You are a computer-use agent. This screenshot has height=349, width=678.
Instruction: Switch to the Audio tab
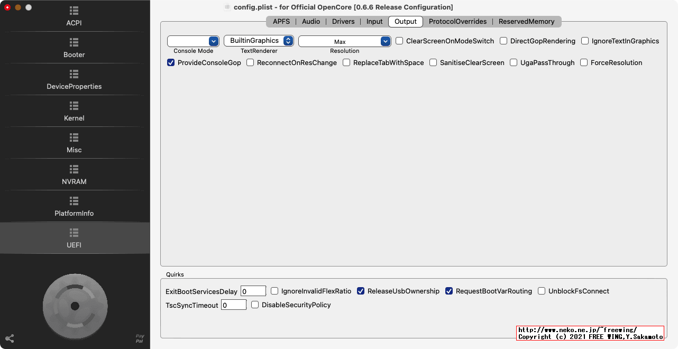(x=311, y=22)
